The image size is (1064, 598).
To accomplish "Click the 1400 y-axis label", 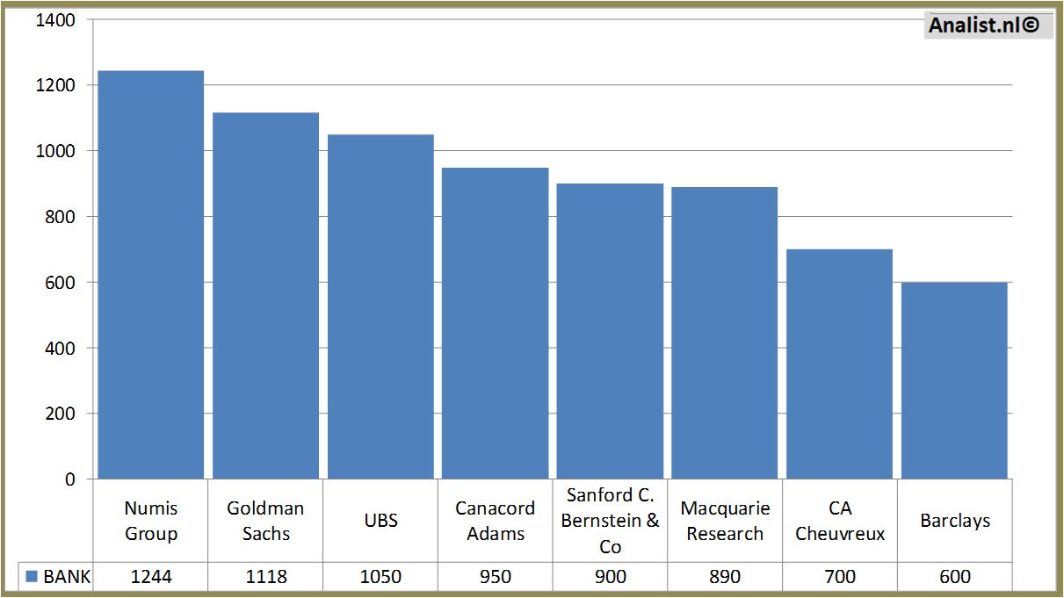I will [56, 20].
